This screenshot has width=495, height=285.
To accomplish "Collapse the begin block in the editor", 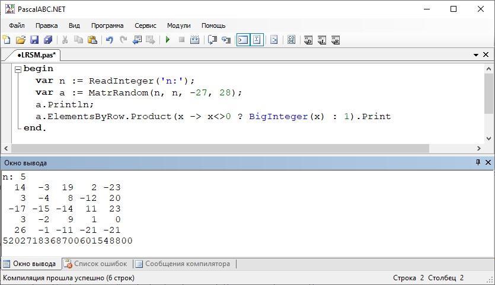I will 18,69.
